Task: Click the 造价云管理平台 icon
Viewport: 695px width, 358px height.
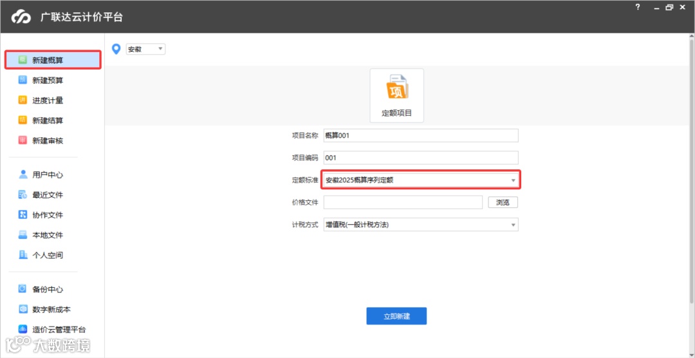Action: [x=23, y=329]
